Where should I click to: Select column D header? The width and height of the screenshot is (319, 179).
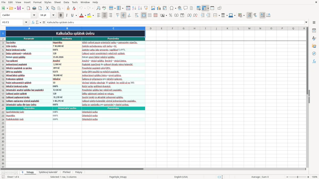pyautogui.click(x=151, y=28)
